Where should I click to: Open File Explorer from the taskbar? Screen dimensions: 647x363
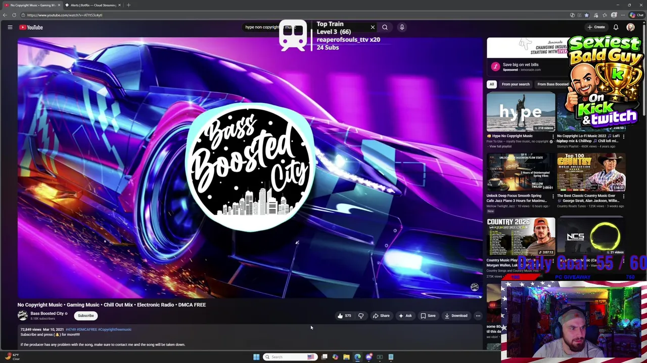(x=346, y=357)
